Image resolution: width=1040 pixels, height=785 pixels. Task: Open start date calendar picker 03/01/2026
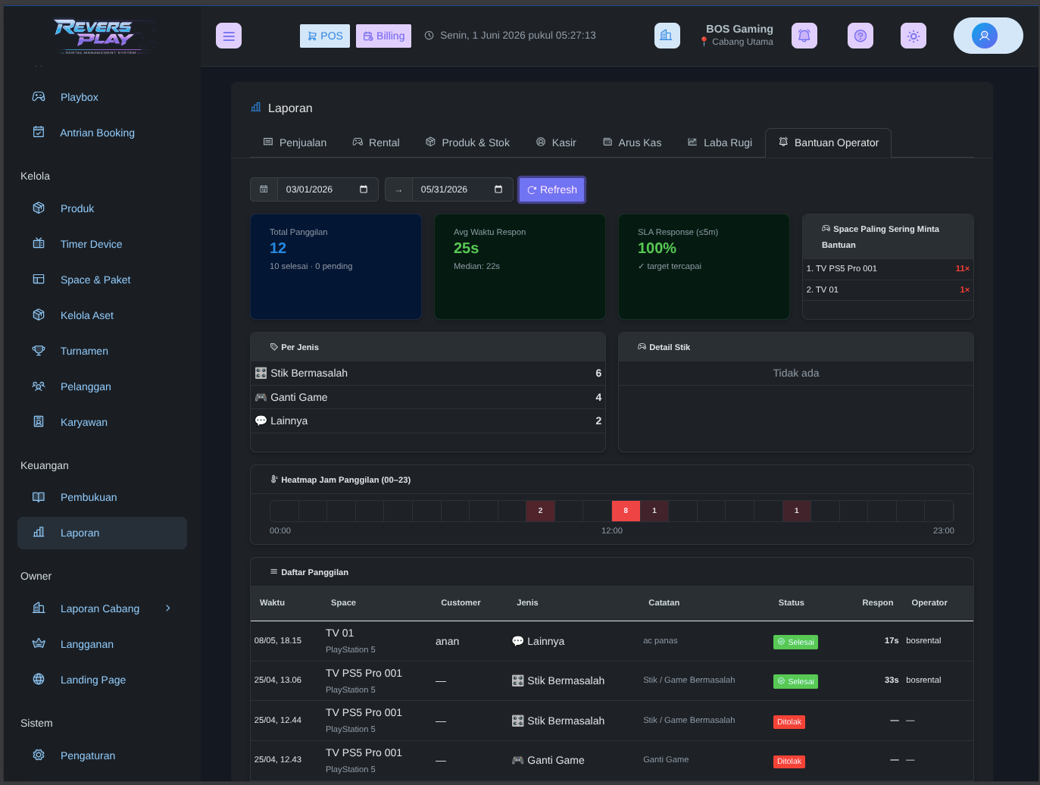(364, 189)
